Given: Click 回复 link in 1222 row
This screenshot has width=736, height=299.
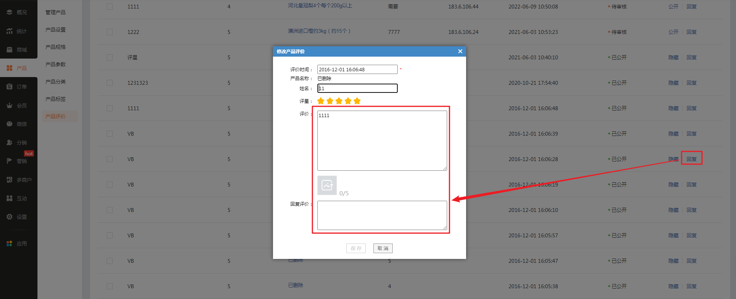Looking at the screenshot, I should coord(692,32).
